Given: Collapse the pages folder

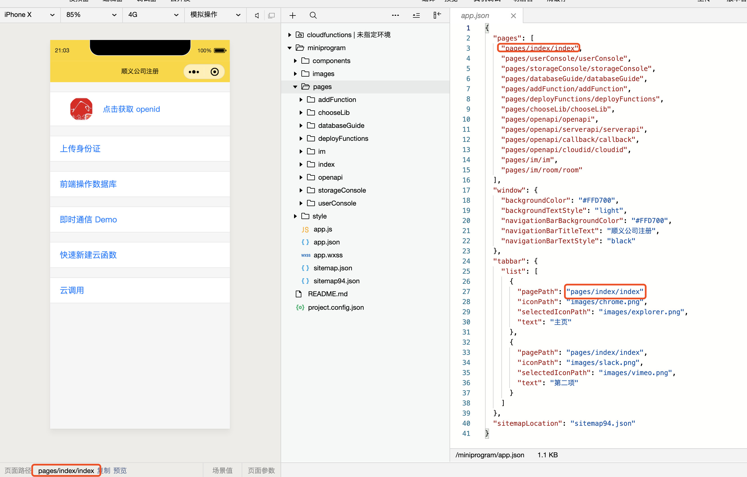Looking at the screenshot, I should (295, 87).
